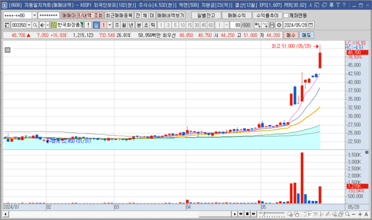The width and height of the screenshot is (372, 220).
Task: Click the stop button below chart
Action: pos(247,214)
